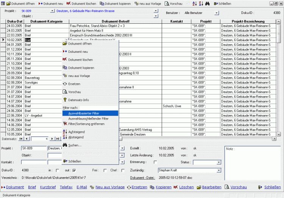
Task: Open the Benutzer dropdown
Action: [x=217, y=13]
